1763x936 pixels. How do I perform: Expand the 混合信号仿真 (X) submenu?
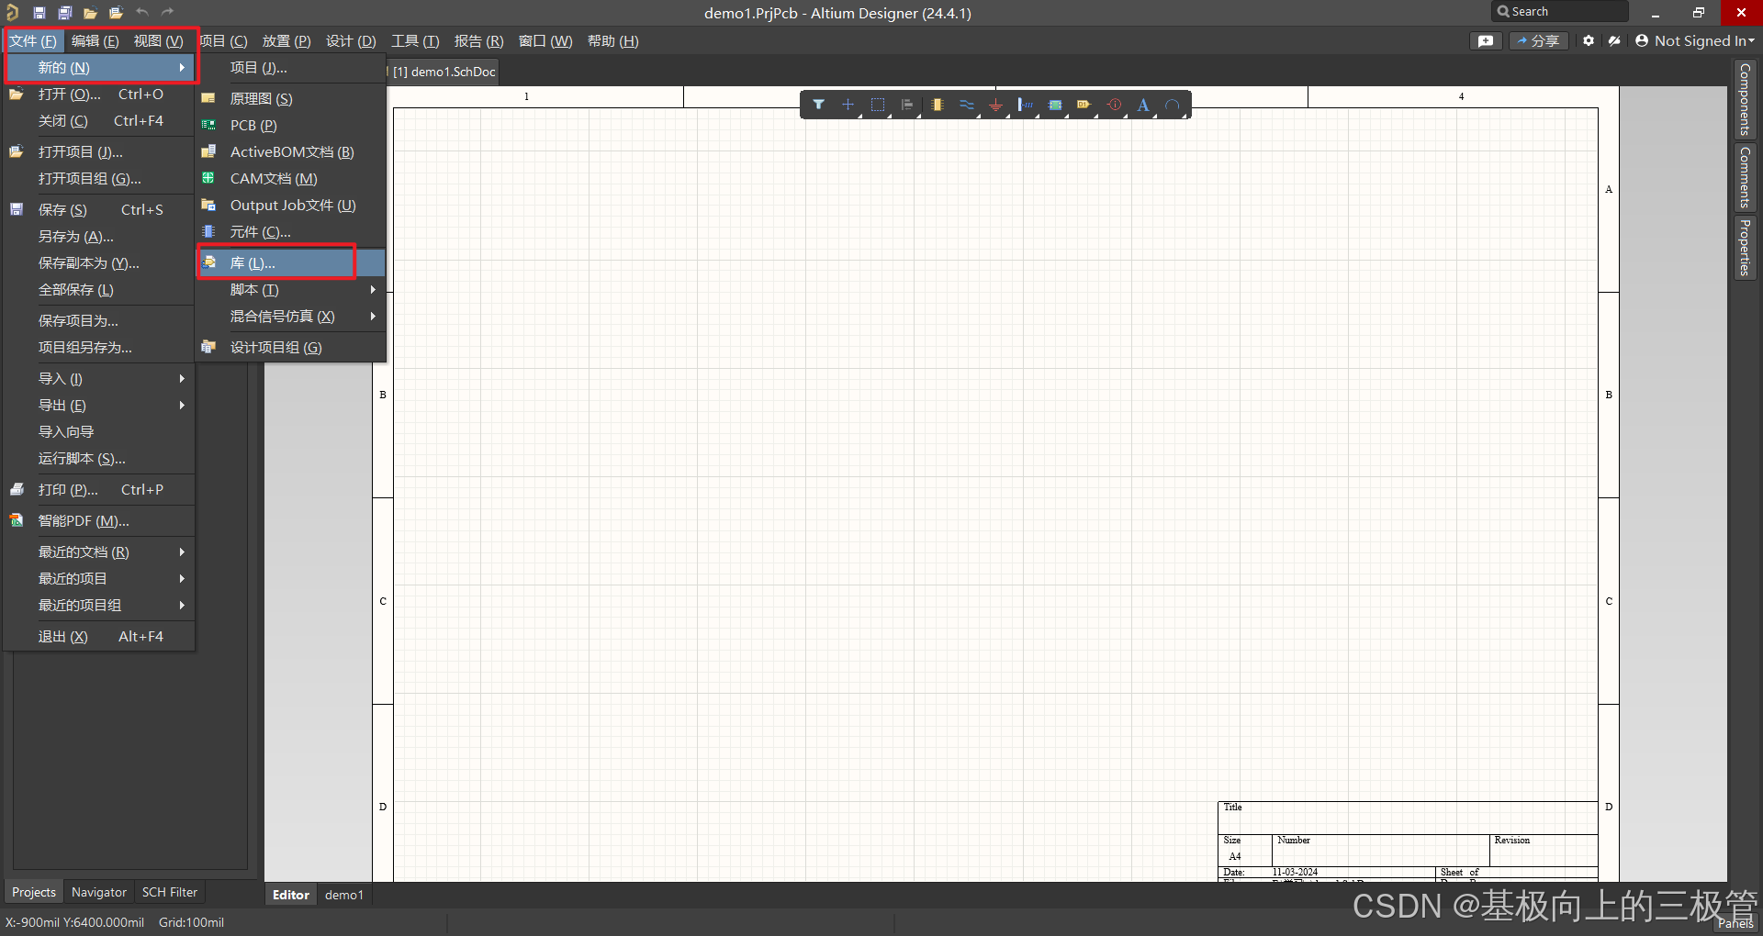(x=292, y=316)
